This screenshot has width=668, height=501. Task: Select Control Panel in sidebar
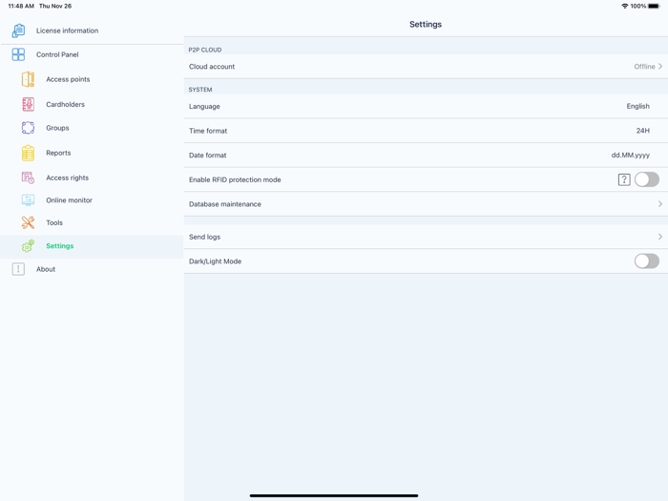pyautogui.click(x=57, y=54)
